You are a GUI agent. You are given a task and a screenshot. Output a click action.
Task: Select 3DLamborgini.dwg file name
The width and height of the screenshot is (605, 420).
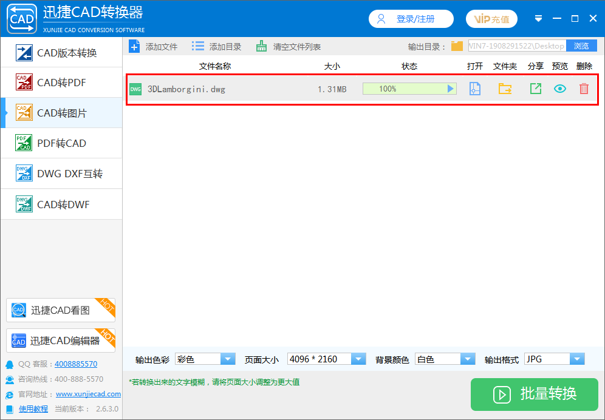pos(186,89)
